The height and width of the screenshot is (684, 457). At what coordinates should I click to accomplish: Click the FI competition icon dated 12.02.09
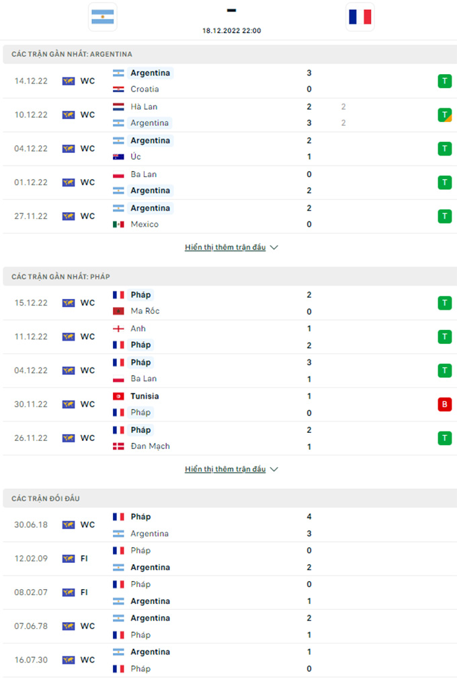click(69, 559)
